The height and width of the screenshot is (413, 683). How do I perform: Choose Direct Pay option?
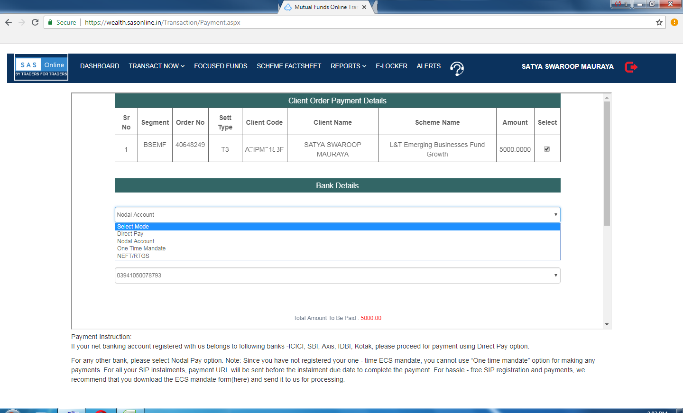click(x=337, y=234)
